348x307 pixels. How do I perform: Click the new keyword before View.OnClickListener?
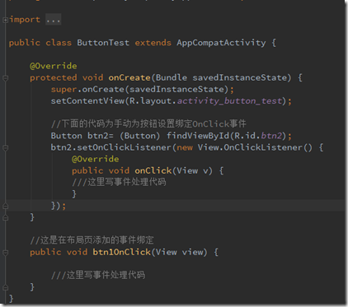185,147
